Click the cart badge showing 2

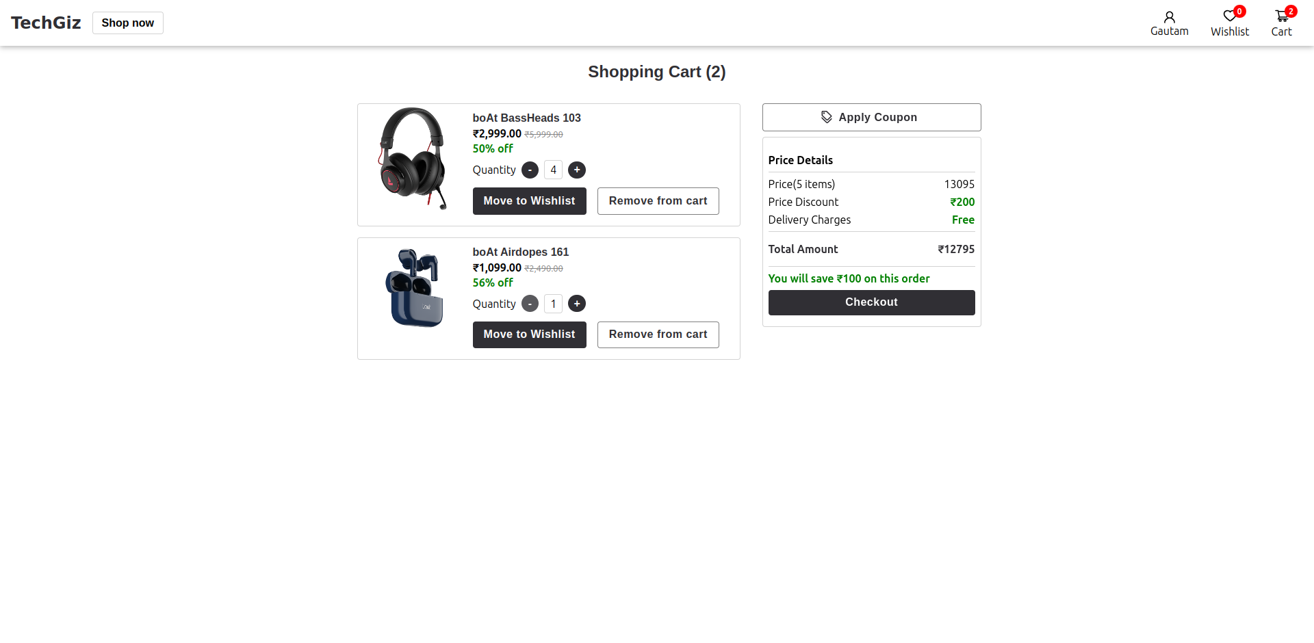tap(1291, 11)
